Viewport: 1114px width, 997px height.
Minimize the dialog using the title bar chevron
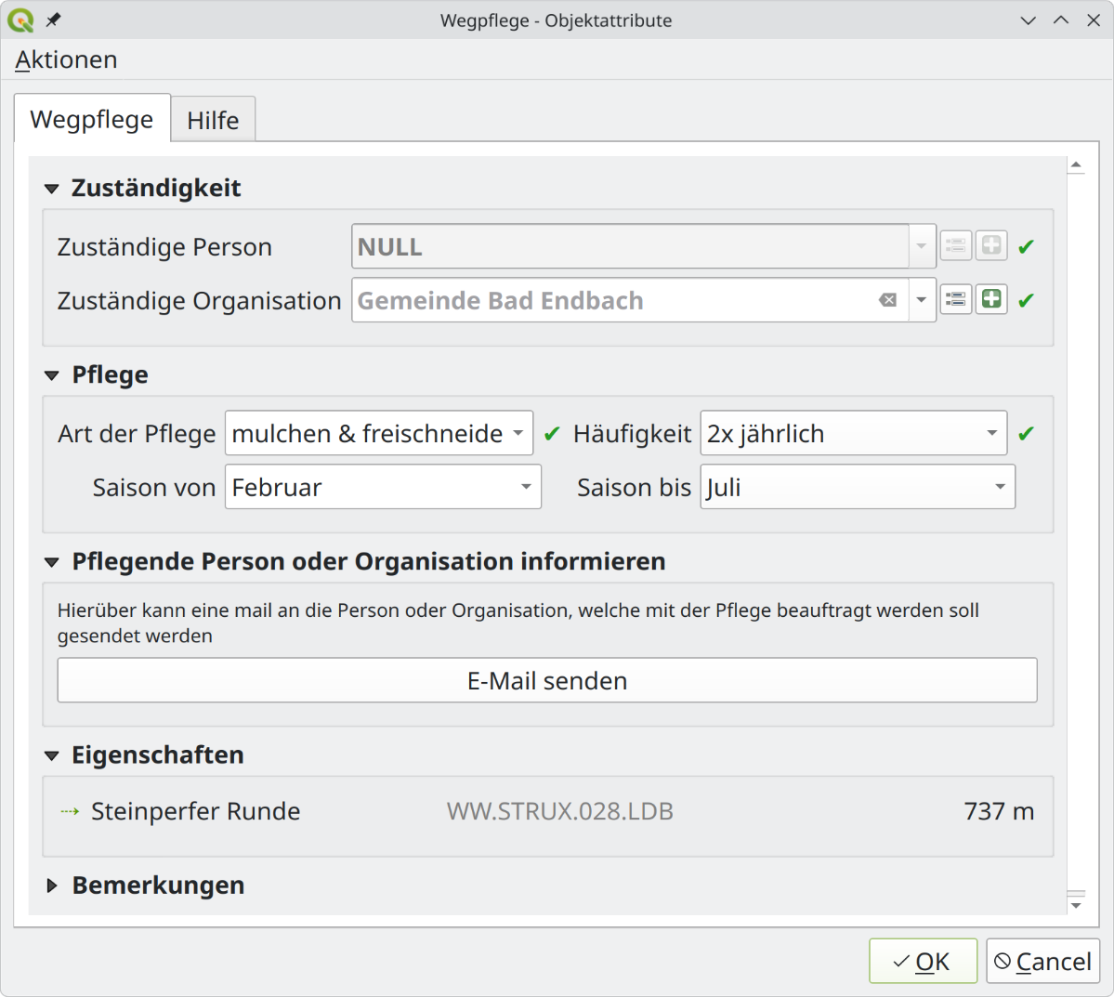coord(1028,20)
